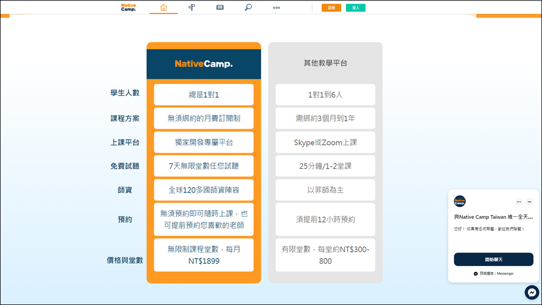Viewport: 542px width, 305px height.
Task: Click the 免費試聽 row label
Action: (125, 166)
